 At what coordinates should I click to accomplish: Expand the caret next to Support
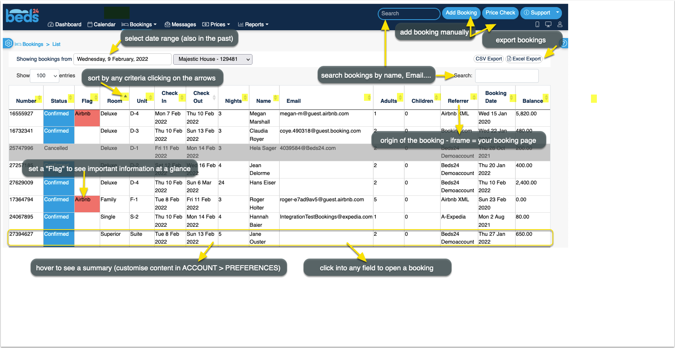557,13
